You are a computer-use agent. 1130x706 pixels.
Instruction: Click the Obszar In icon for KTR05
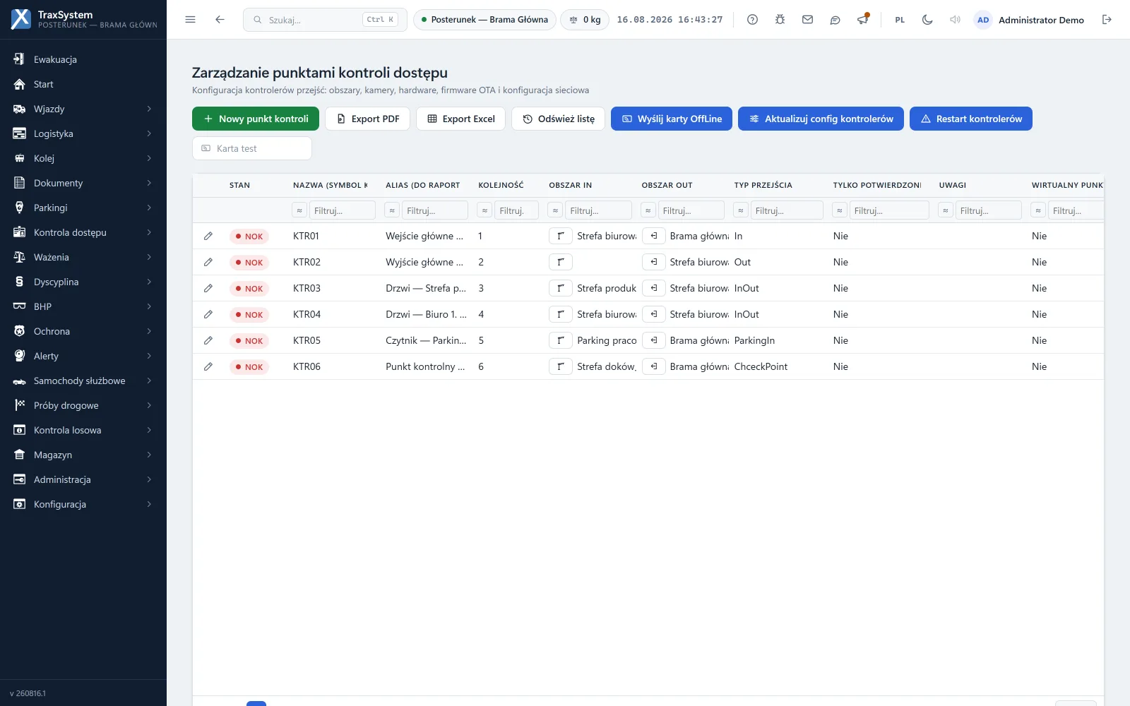[560, 340]
